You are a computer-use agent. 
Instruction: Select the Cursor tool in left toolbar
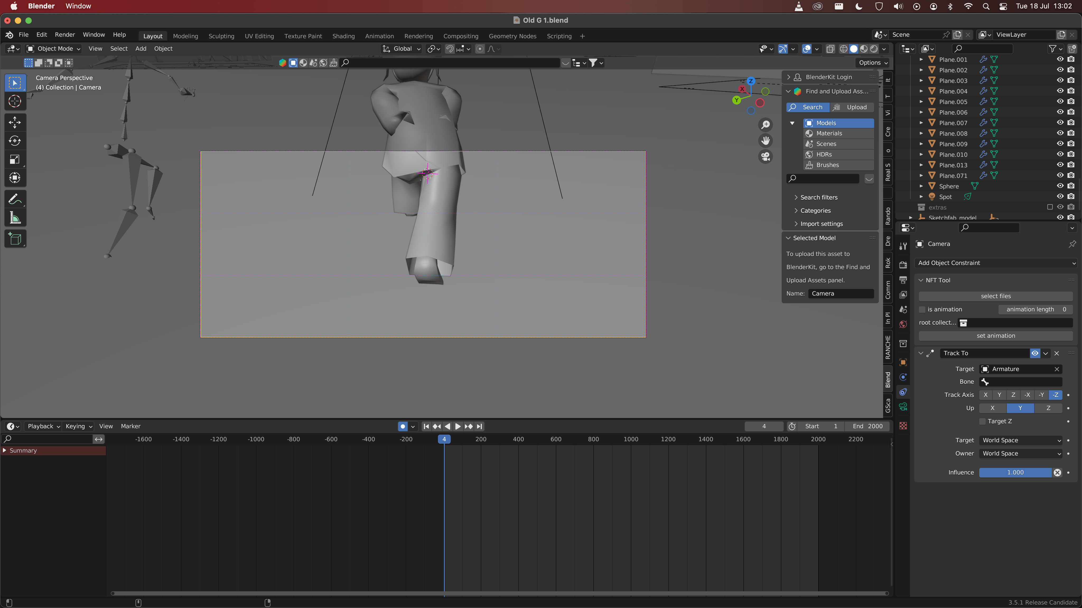[x=15, y=101]
